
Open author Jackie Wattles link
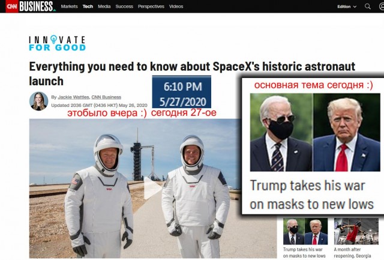click(73, 97)
